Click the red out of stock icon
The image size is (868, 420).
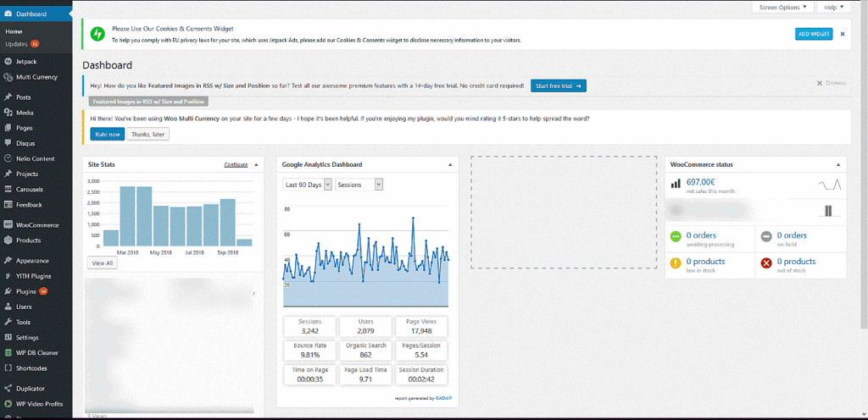click(766, 263)
